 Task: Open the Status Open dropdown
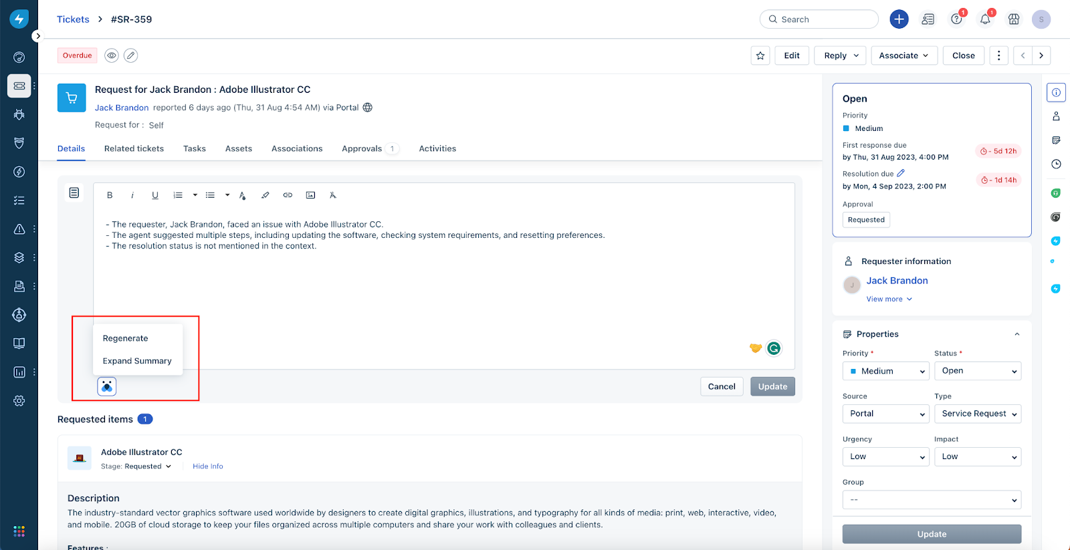(x=978, y=371)
